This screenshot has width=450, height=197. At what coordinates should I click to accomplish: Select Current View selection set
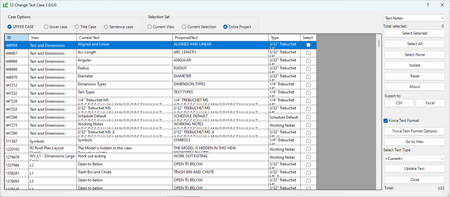point(150,27)
